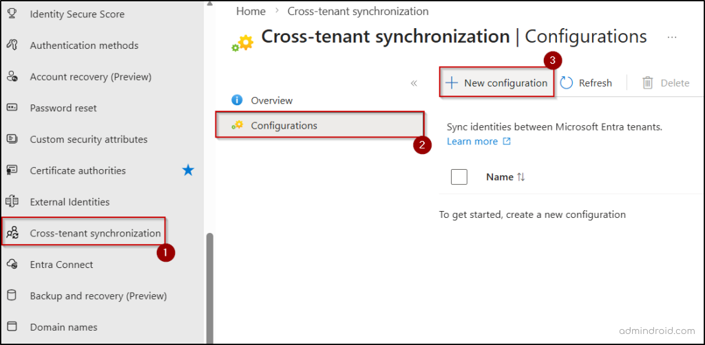Click the Backup and recovery database icon

point(12,296)
